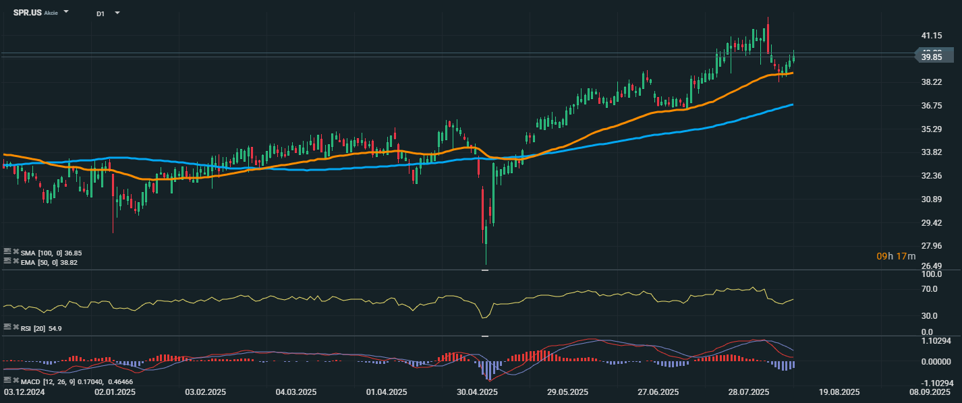
Task: Click the 26.49 price axis label
Action: pos(932,266)
